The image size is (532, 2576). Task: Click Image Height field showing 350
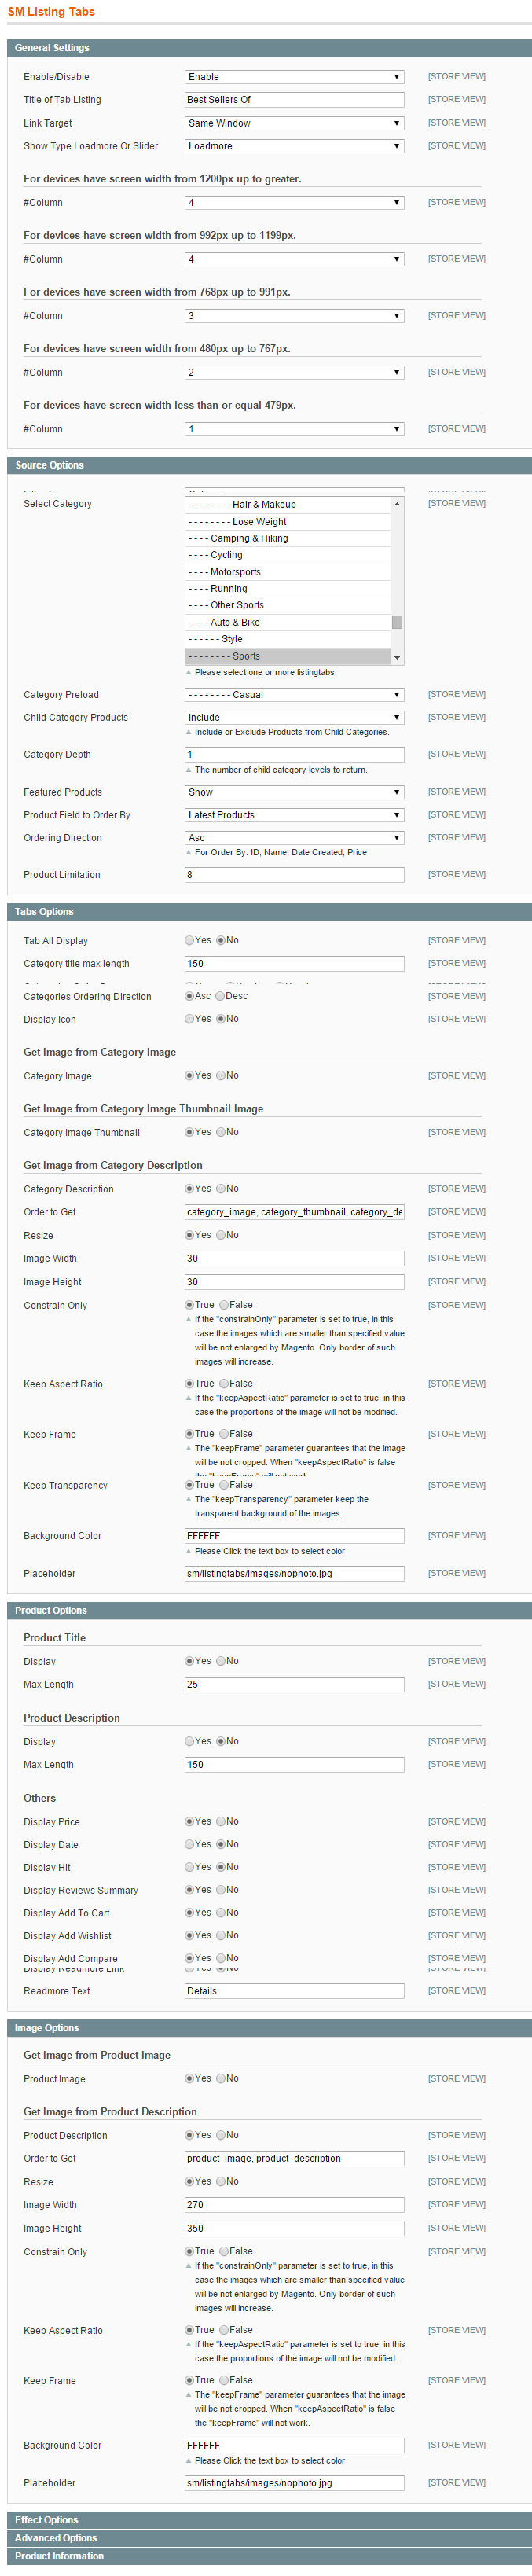[x=294, y=2228]
